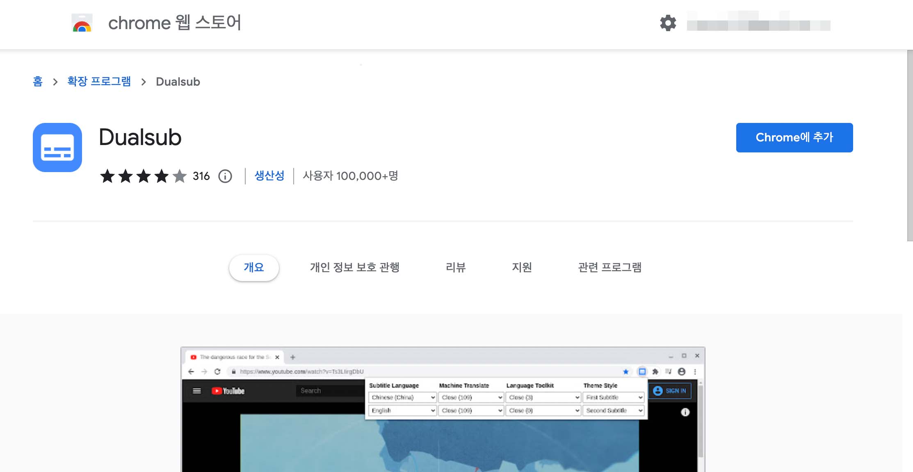Click the YouTube Search field in screenshot
This screenshot has height=472, width=913.
tap(330, 391)
